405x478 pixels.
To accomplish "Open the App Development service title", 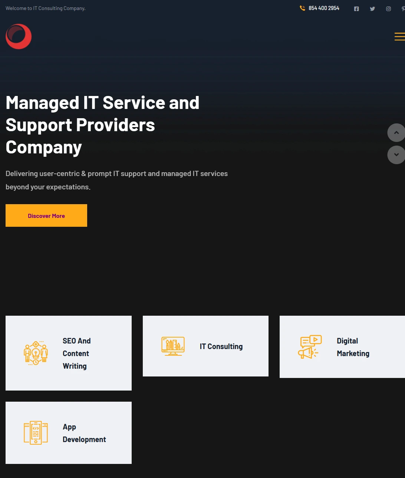I will coord(84,433).
